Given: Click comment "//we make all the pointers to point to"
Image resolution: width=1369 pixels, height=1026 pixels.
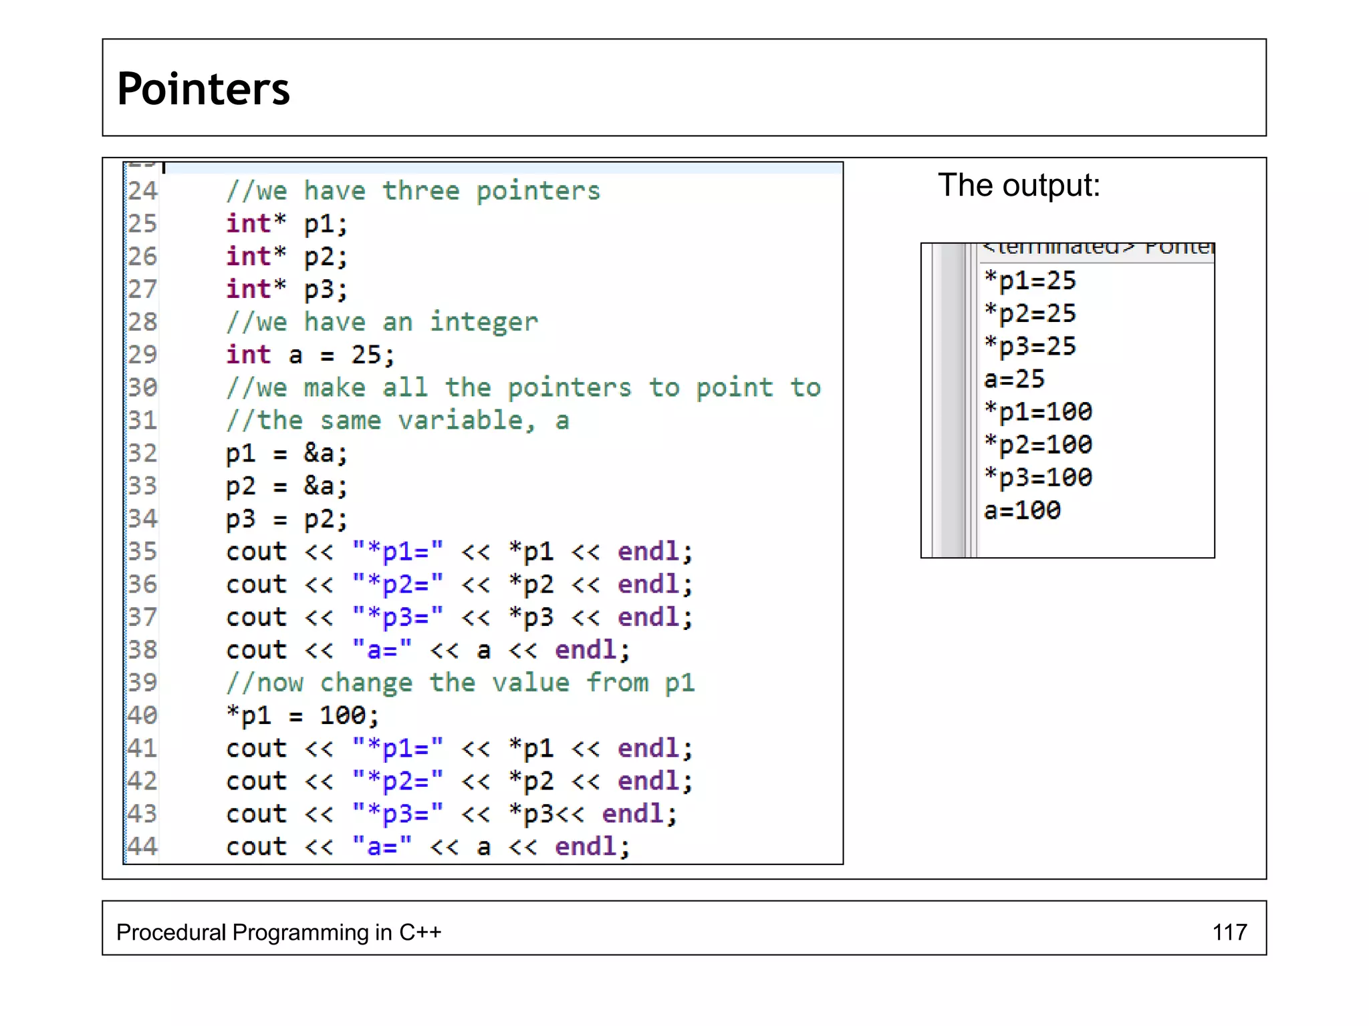Looking at the screenshot, I should pos(523,387).
